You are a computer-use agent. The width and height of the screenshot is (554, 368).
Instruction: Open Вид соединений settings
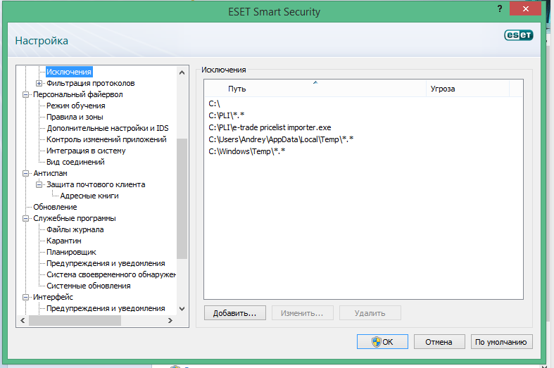pos(75,162)
